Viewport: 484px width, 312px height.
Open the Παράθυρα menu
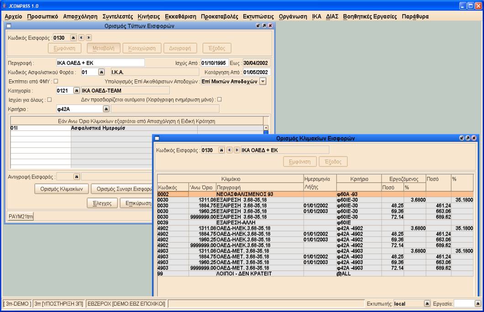415,16
